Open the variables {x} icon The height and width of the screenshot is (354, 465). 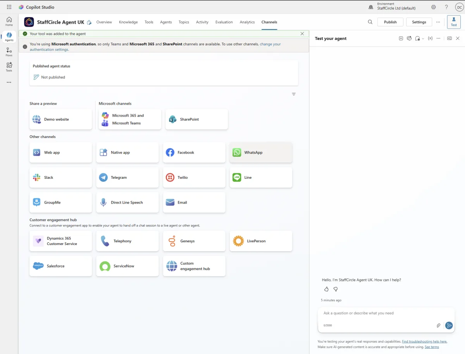(430, 38)
